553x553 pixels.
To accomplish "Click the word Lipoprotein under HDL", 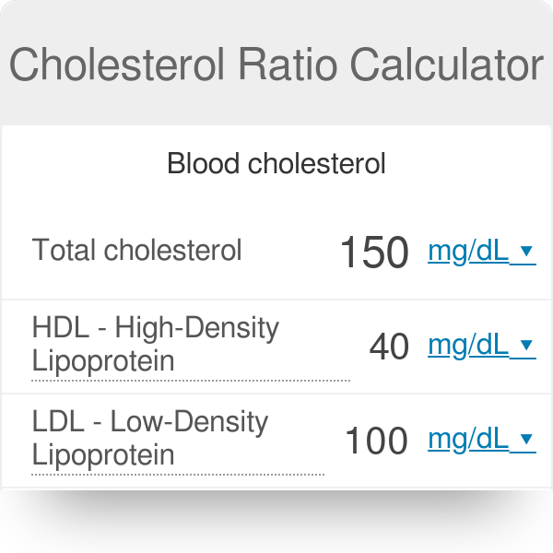I will point(102,360).
